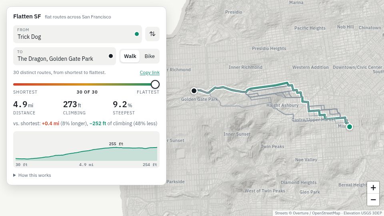
Task: Click the Haight Ashbury map label
Action: point(282,105)
